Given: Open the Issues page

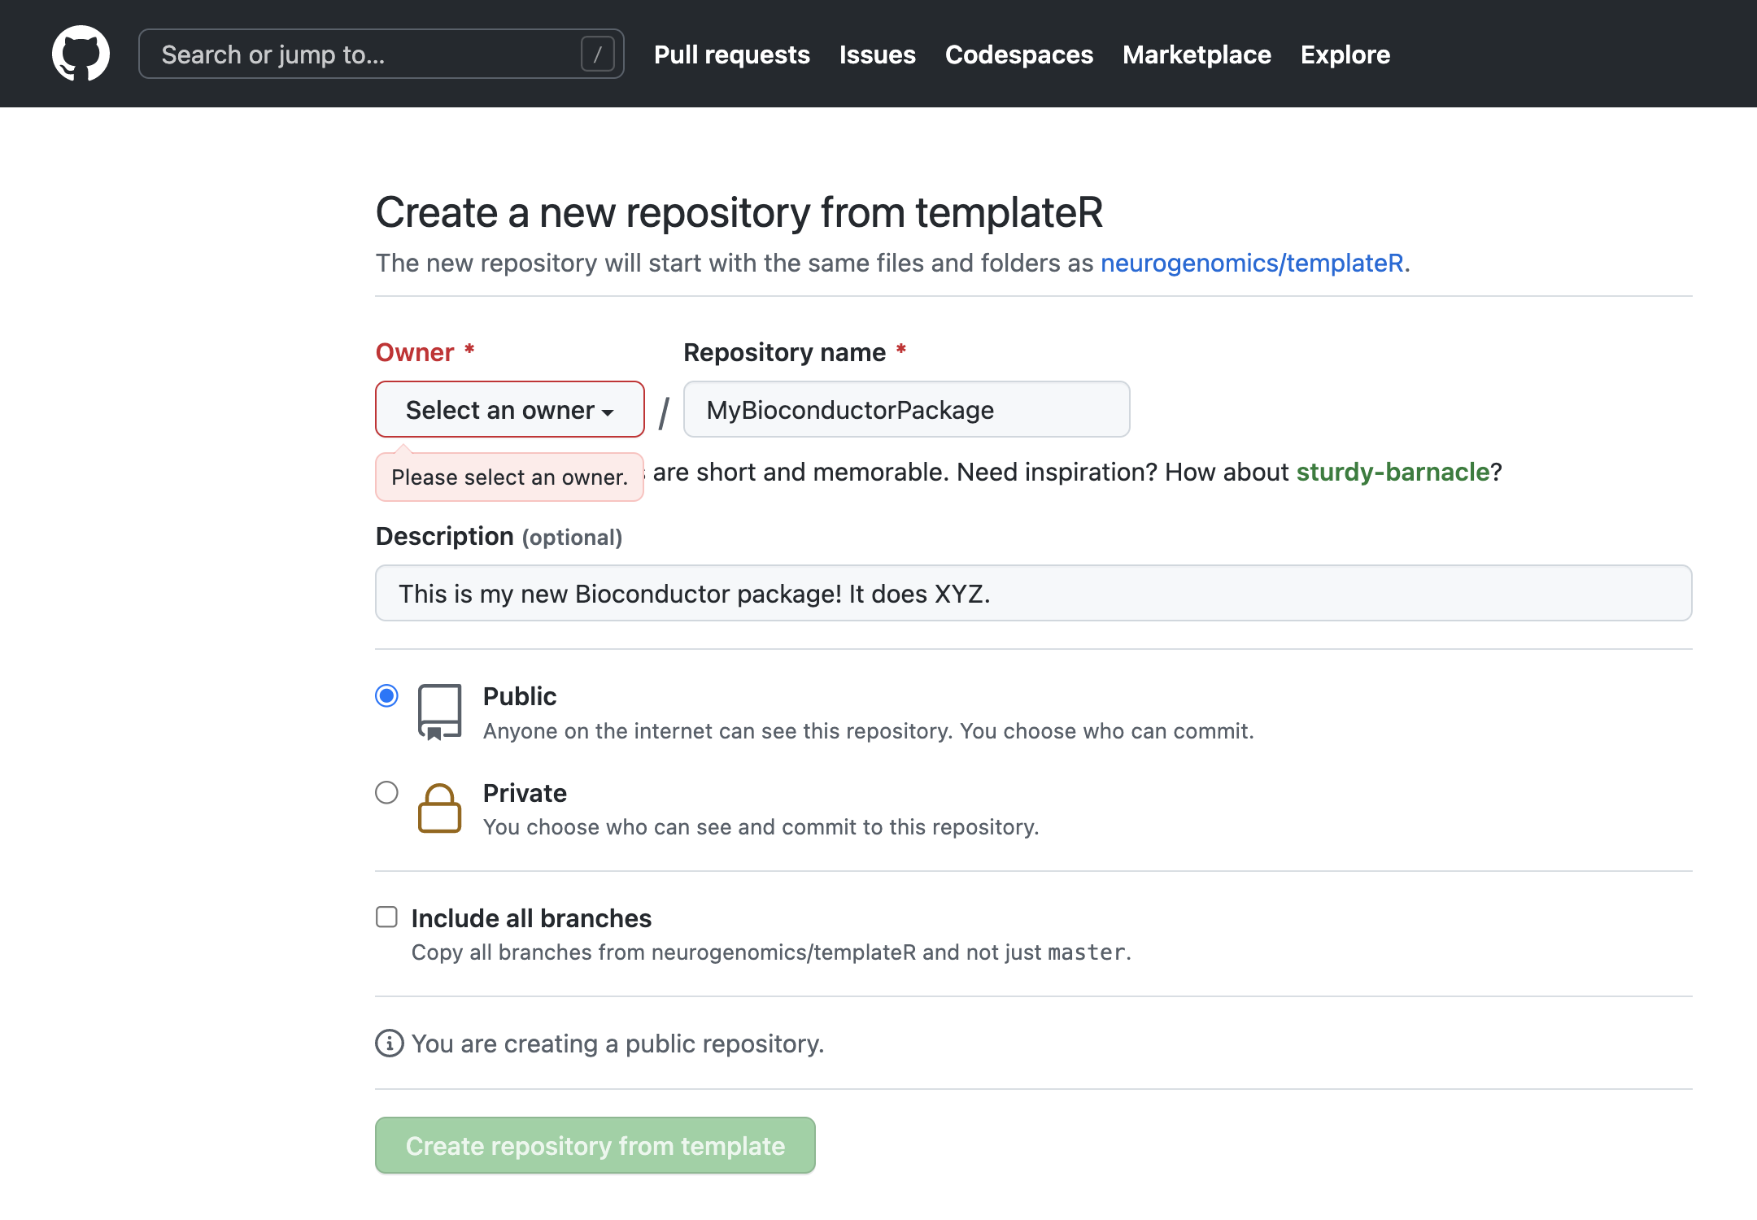Looking at the screenshot, I should pyautogui.click(x=877, y=54).
